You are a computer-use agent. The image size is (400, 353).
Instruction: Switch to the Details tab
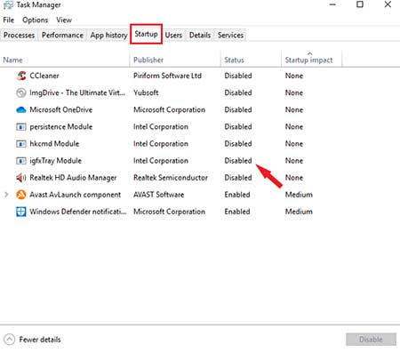[x=200, y=35]
